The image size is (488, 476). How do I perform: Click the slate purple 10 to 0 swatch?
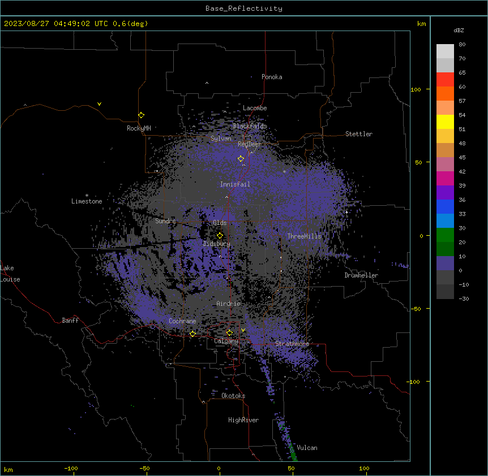[x=445, y=263]
